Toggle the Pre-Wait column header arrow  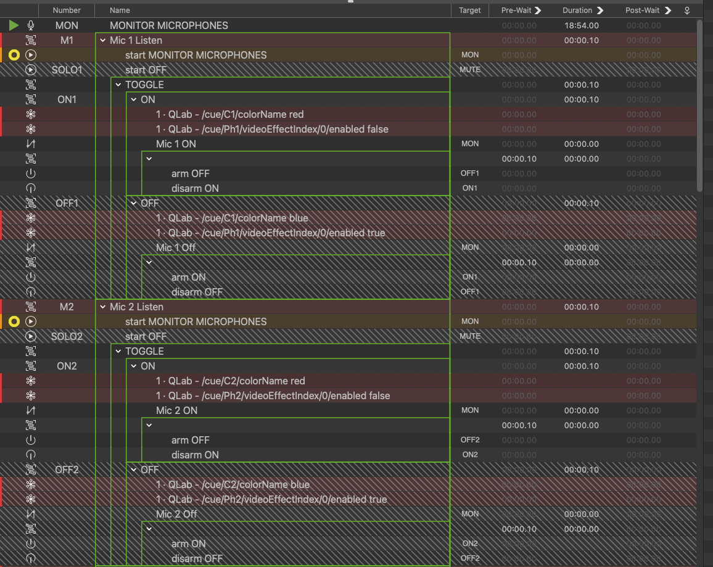point(538,10)
